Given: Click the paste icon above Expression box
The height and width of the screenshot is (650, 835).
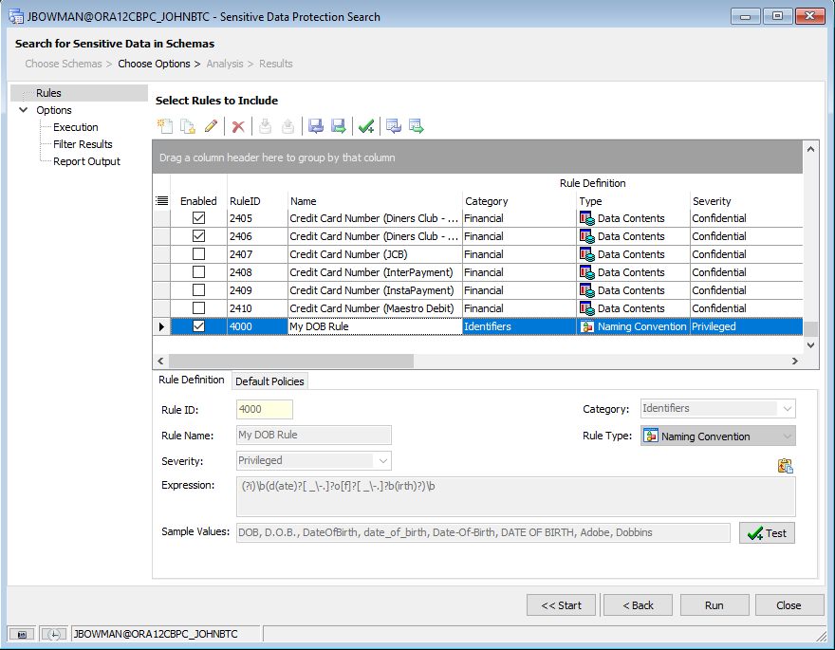Looking at the screenshot, I should pos(786,466).
